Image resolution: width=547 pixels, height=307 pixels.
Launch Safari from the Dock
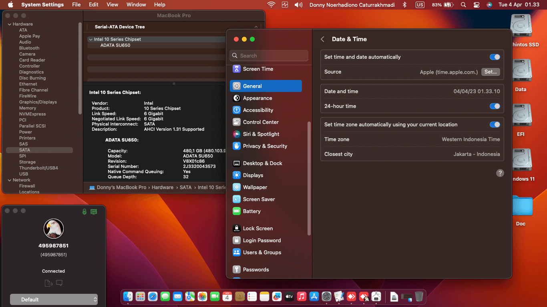tap(153, 296)
